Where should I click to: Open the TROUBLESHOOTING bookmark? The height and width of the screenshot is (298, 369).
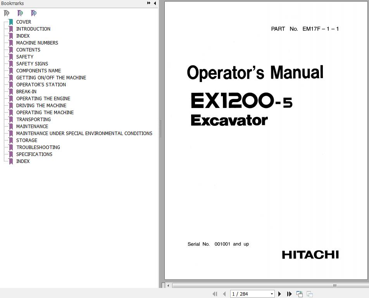[x=38, y=147]
